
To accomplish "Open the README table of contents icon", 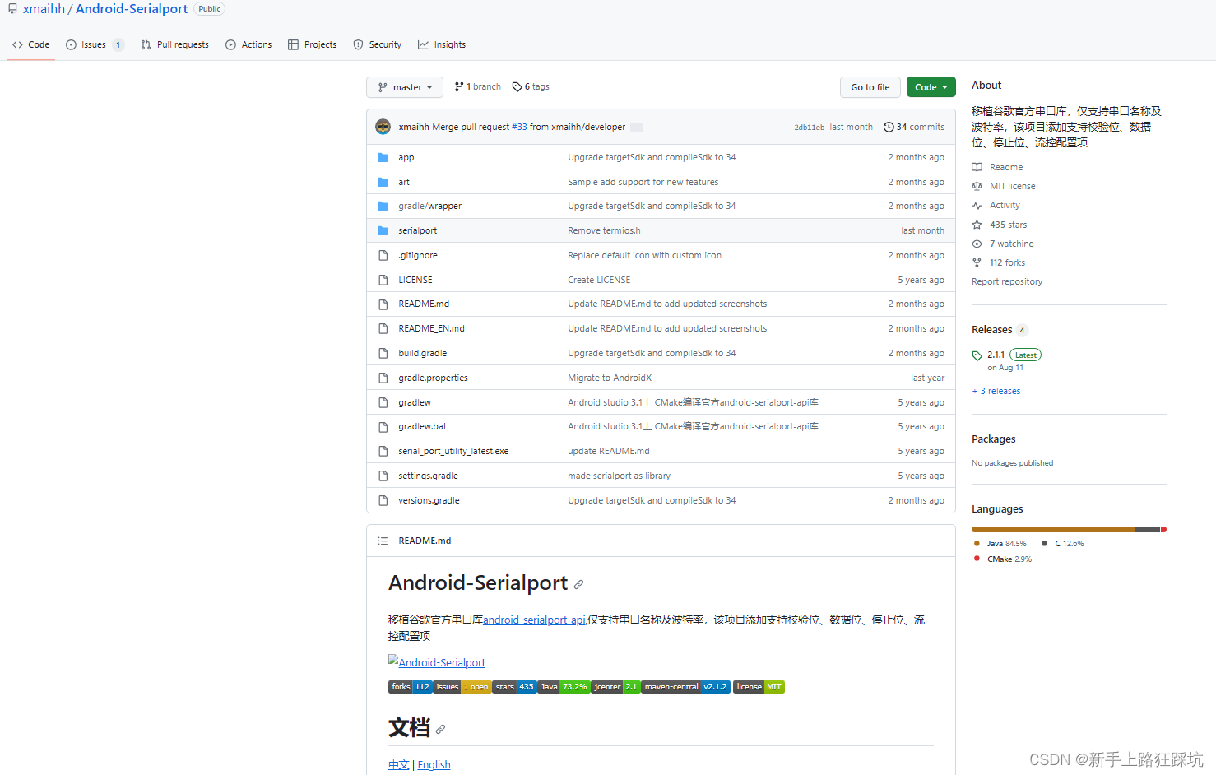I will pos(383,541).
